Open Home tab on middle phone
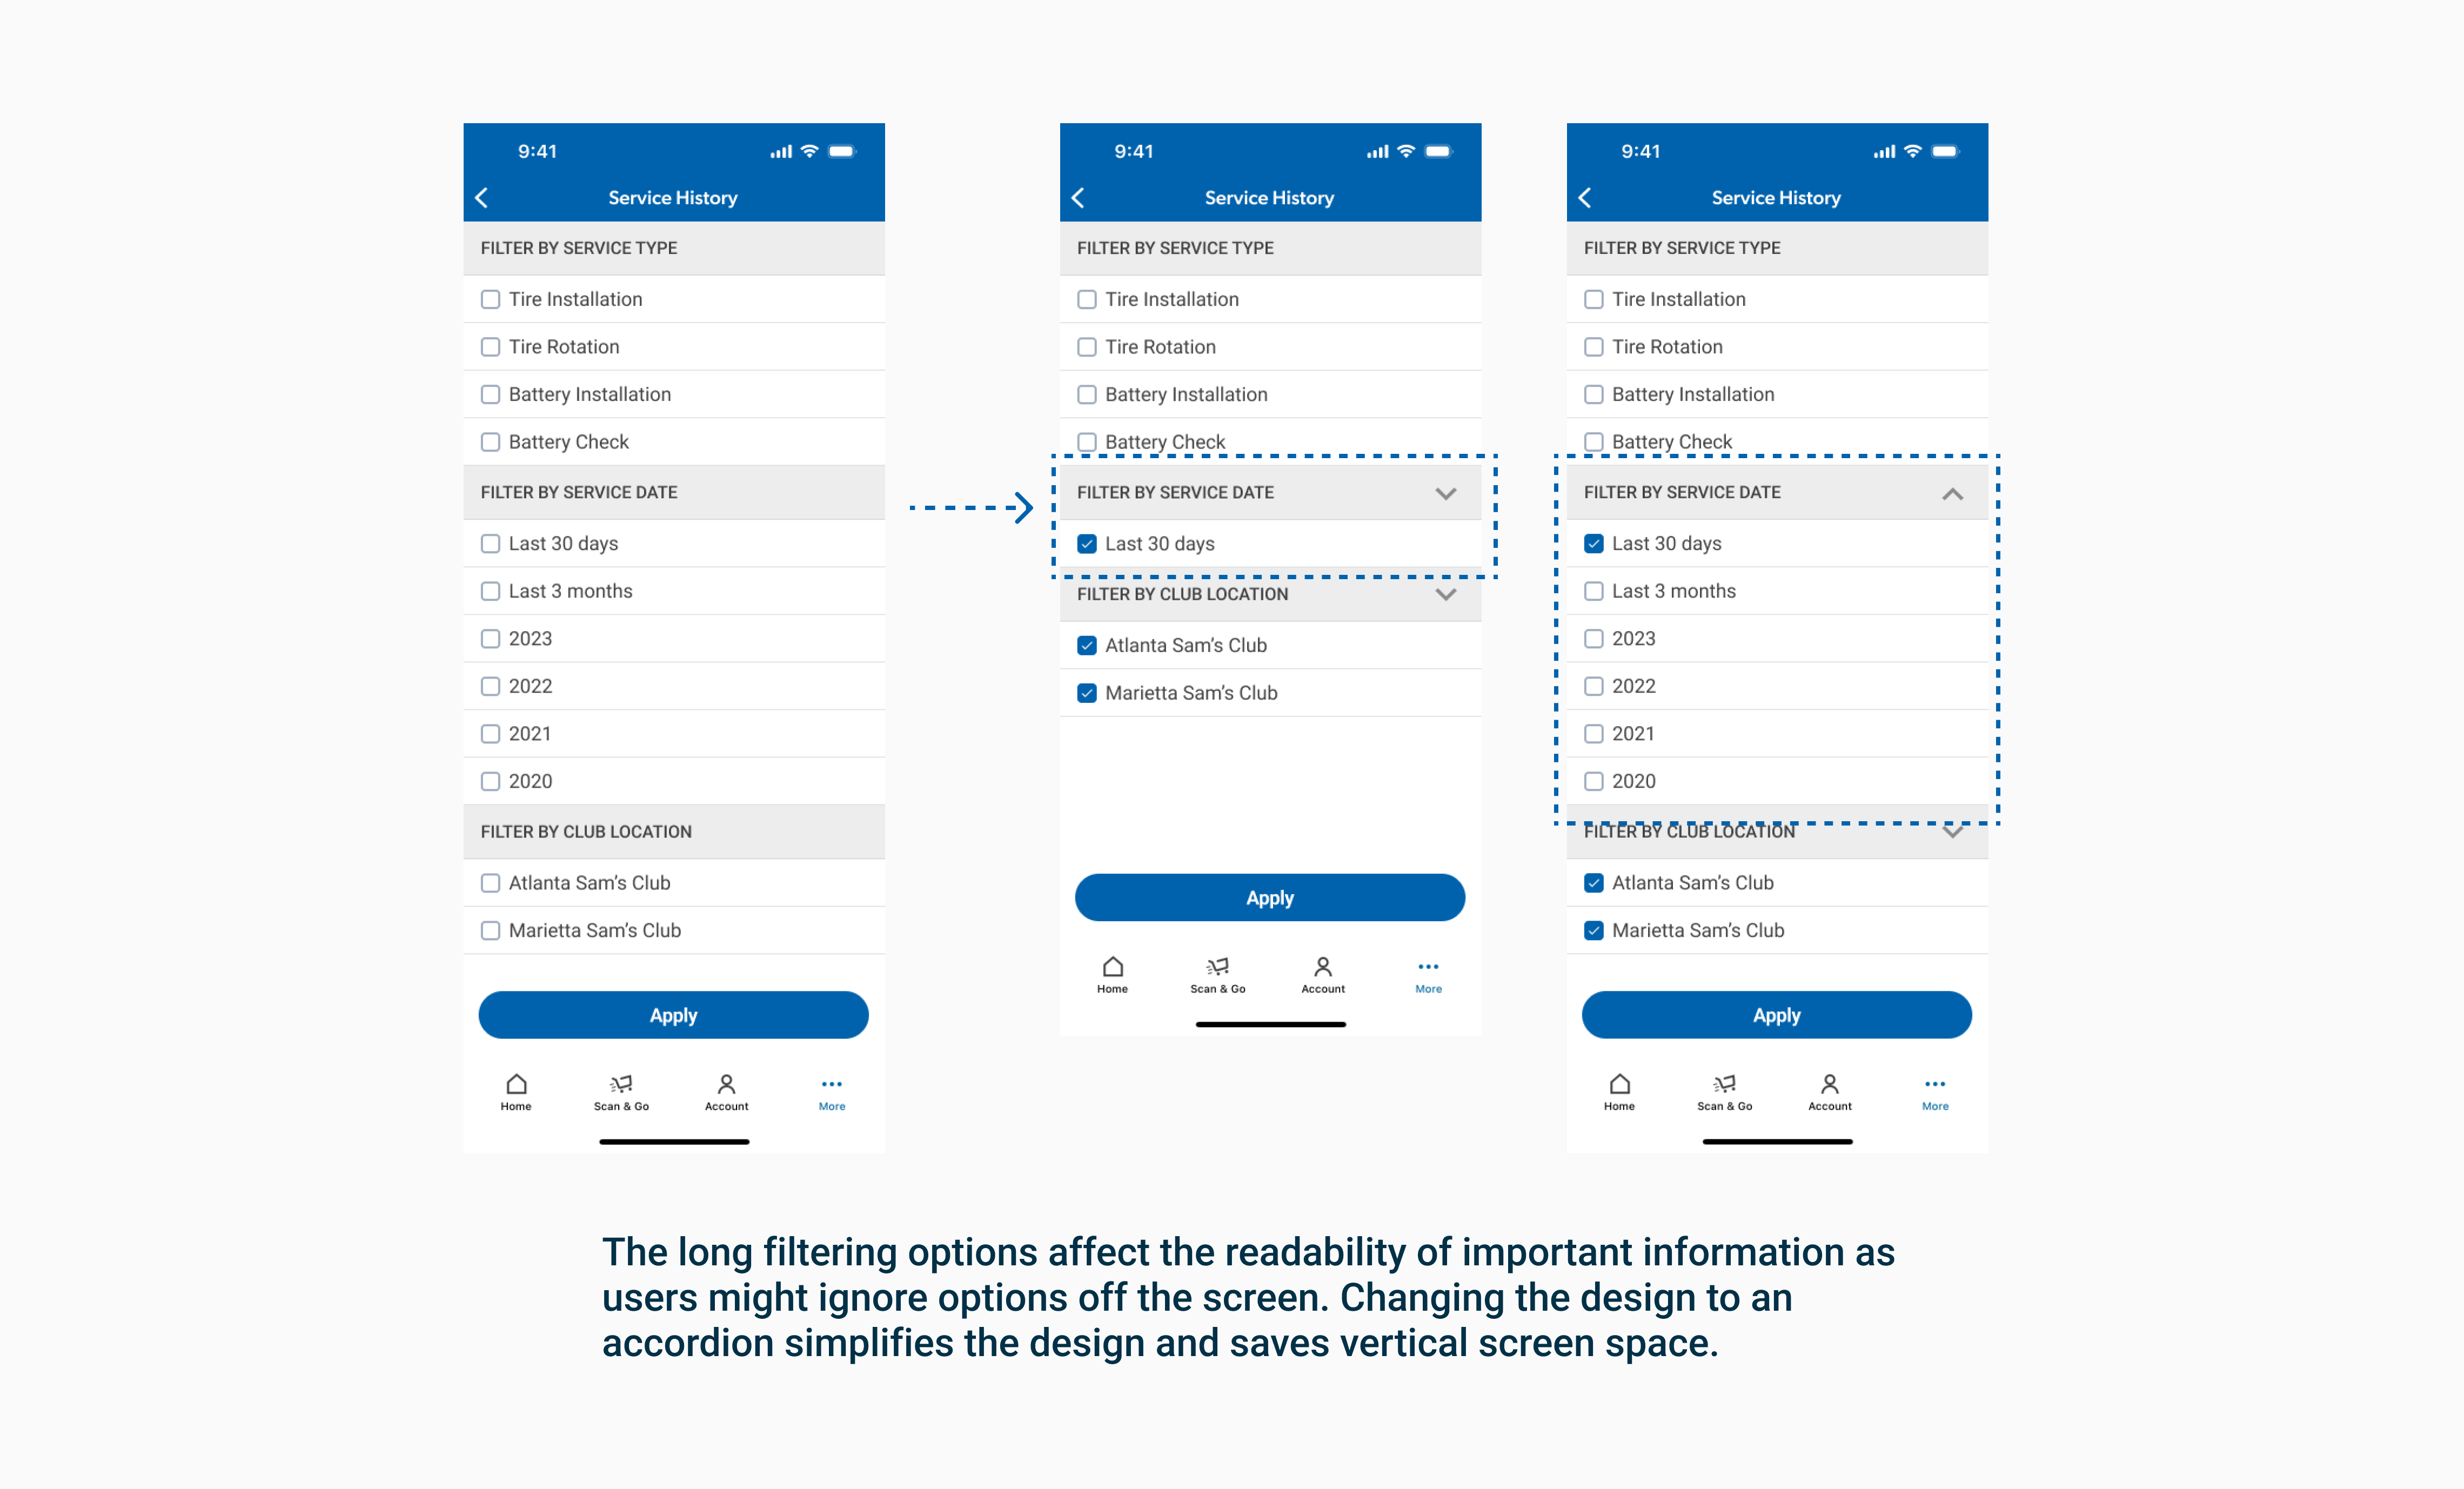The image size is (2464, 1489). [x=1112, y=974]
